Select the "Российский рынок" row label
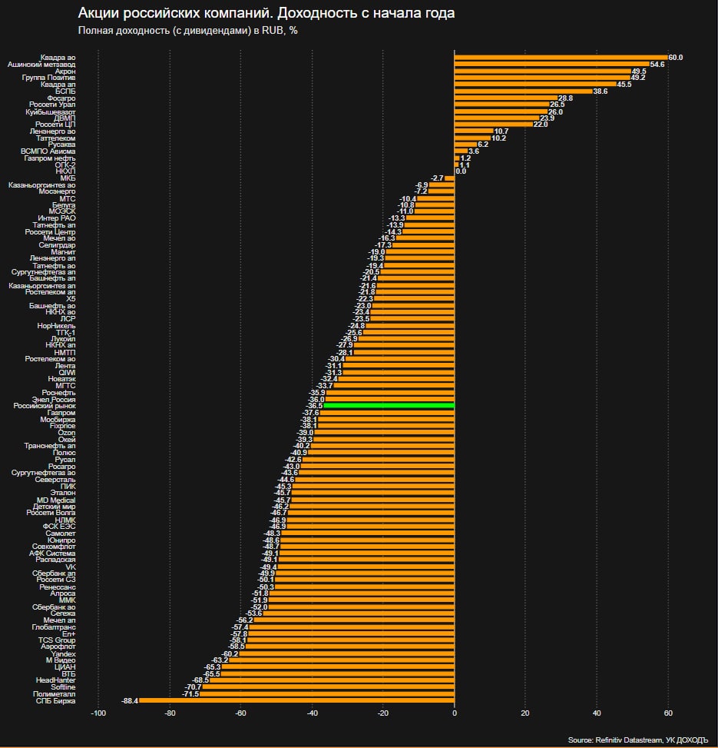Image resolution: width=718 pixels, height=748 pixels. click(45, 405)
